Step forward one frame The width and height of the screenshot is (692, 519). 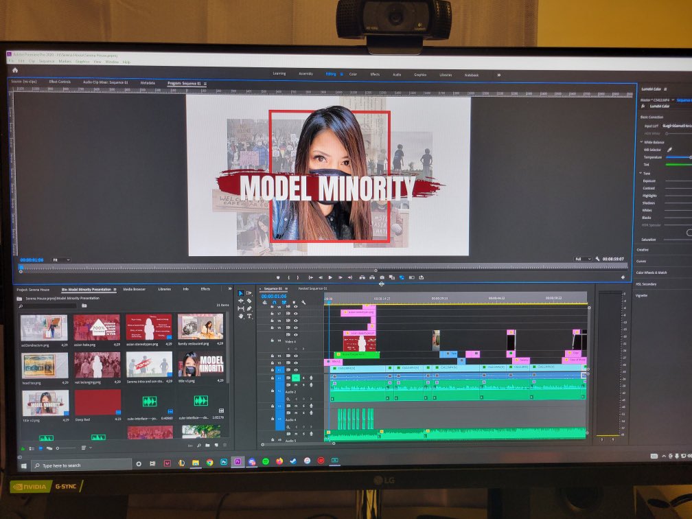coord(341,277)
